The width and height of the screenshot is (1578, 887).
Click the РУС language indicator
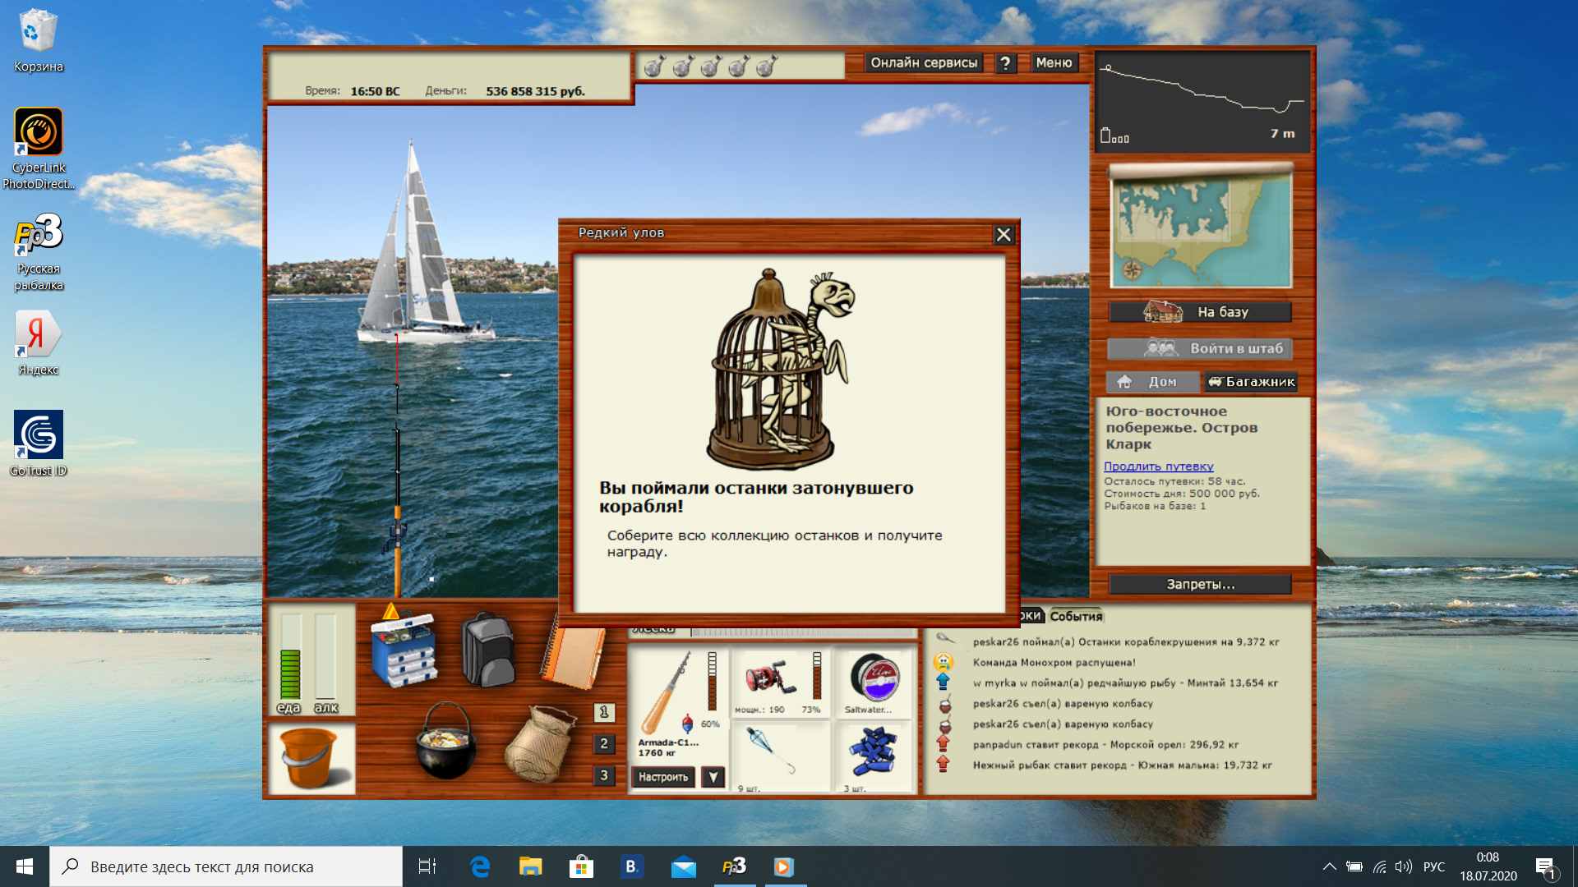click(1434, 866)
